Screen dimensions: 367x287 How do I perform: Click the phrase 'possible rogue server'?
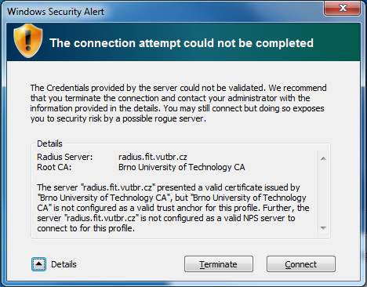163,118
